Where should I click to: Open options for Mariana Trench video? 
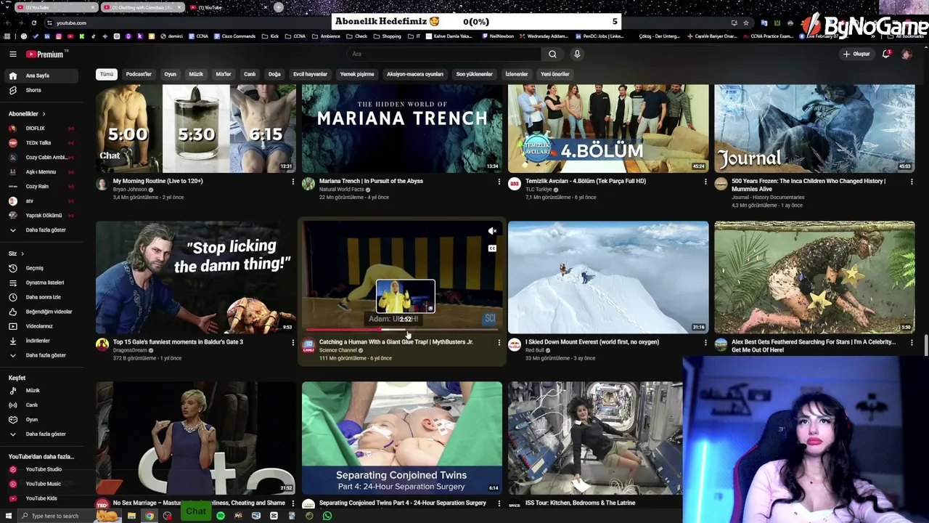coord(499,182)
